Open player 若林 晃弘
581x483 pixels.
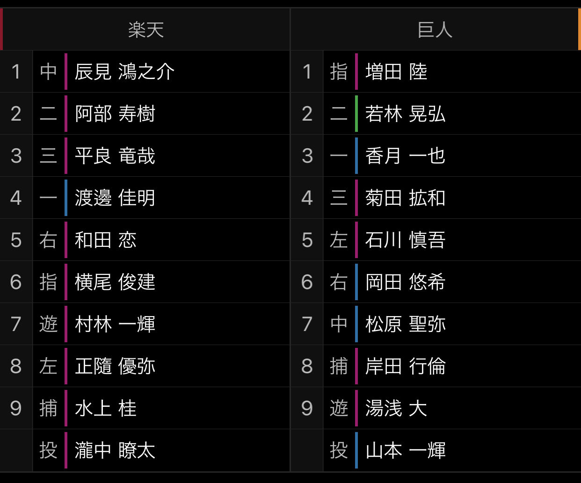[405, 114]
